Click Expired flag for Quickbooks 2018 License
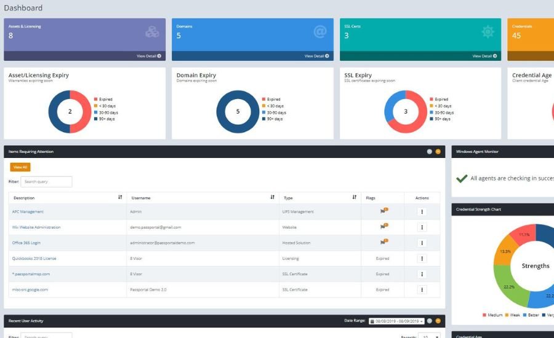 [x=382, y=258]
